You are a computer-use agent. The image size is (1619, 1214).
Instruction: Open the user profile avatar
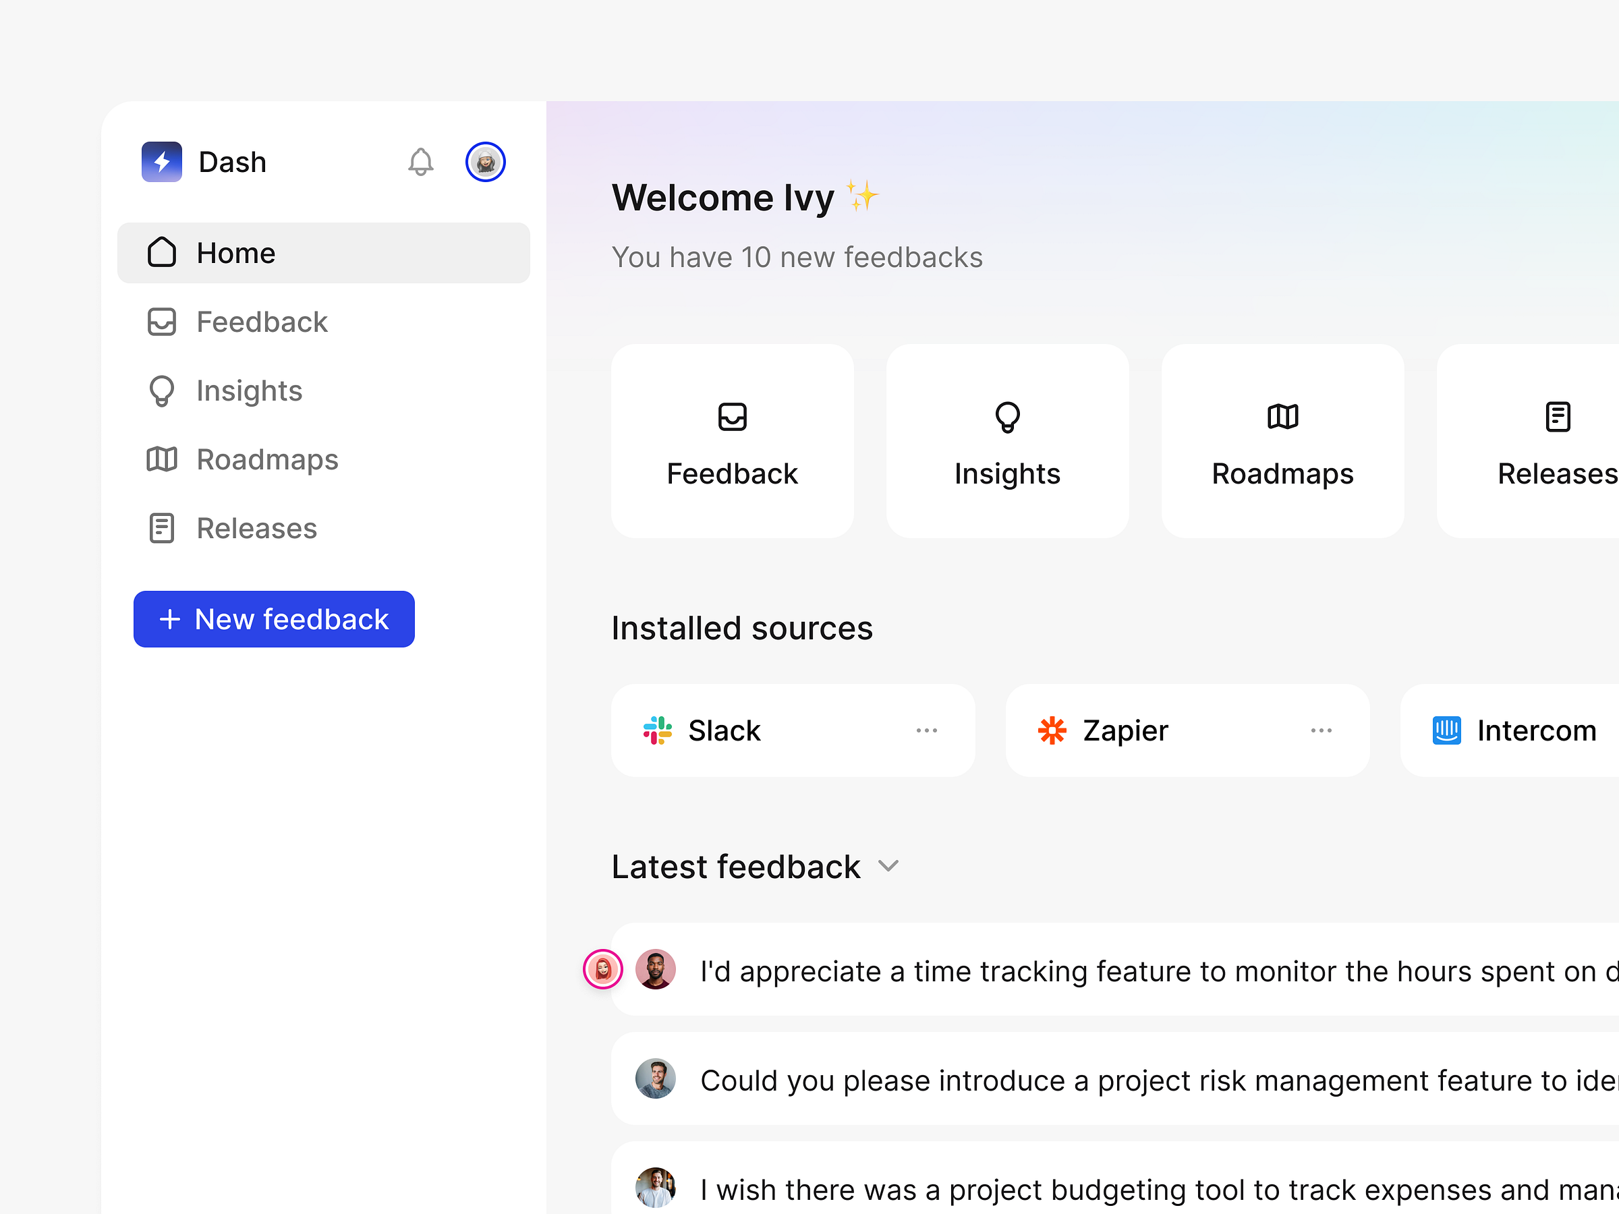coord(485,162)
